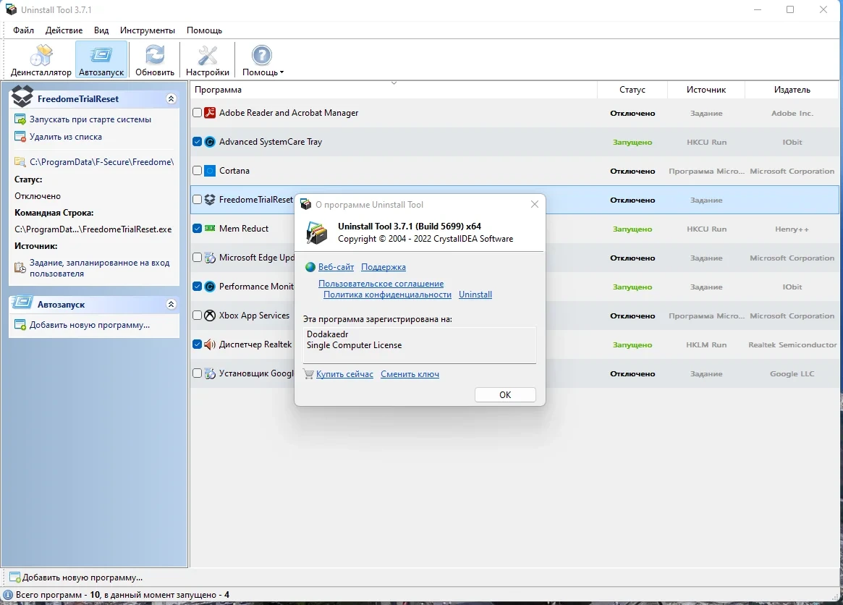Click Realtek Semiconductor publisher cell
Viewport: 843px width, 605px height.
click(x=792, y=344)
